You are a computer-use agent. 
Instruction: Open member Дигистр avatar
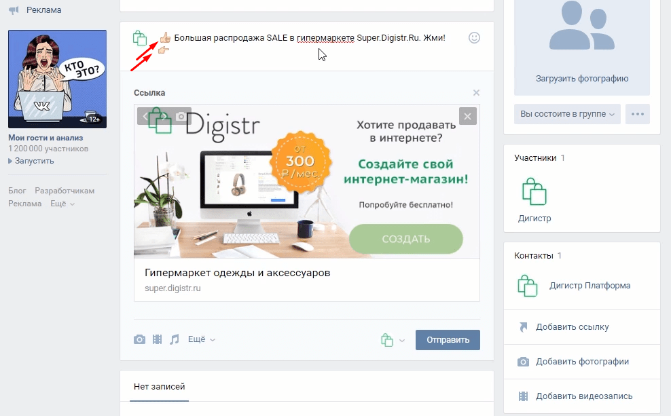534,191
